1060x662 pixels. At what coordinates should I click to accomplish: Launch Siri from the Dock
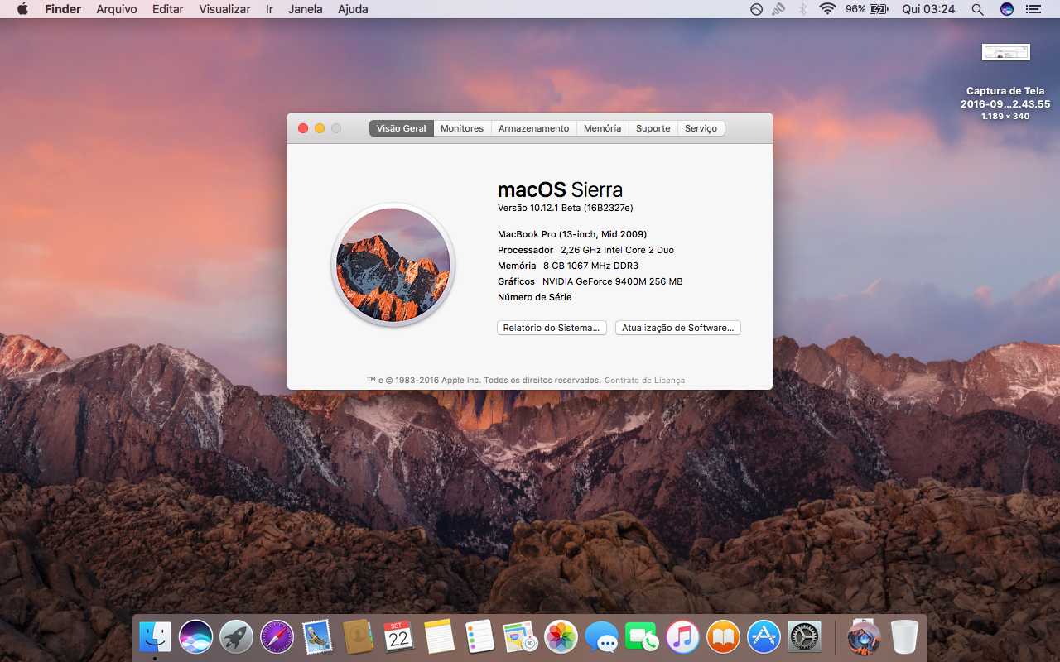coord(195,637)
